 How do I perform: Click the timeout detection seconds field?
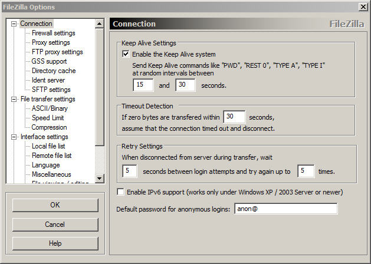point(234,117)
